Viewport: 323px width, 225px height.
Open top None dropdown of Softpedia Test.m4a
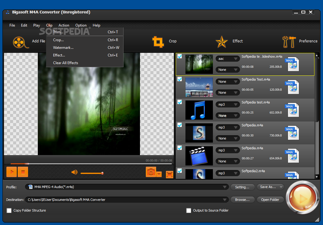(228, 82)
